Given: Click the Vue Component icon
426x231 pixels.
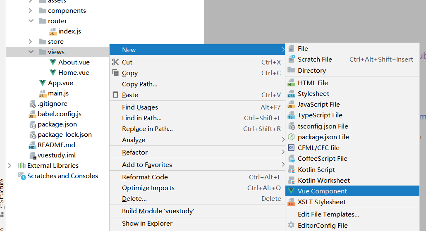Looking at the screenshot, I should [x=291, y=191].
